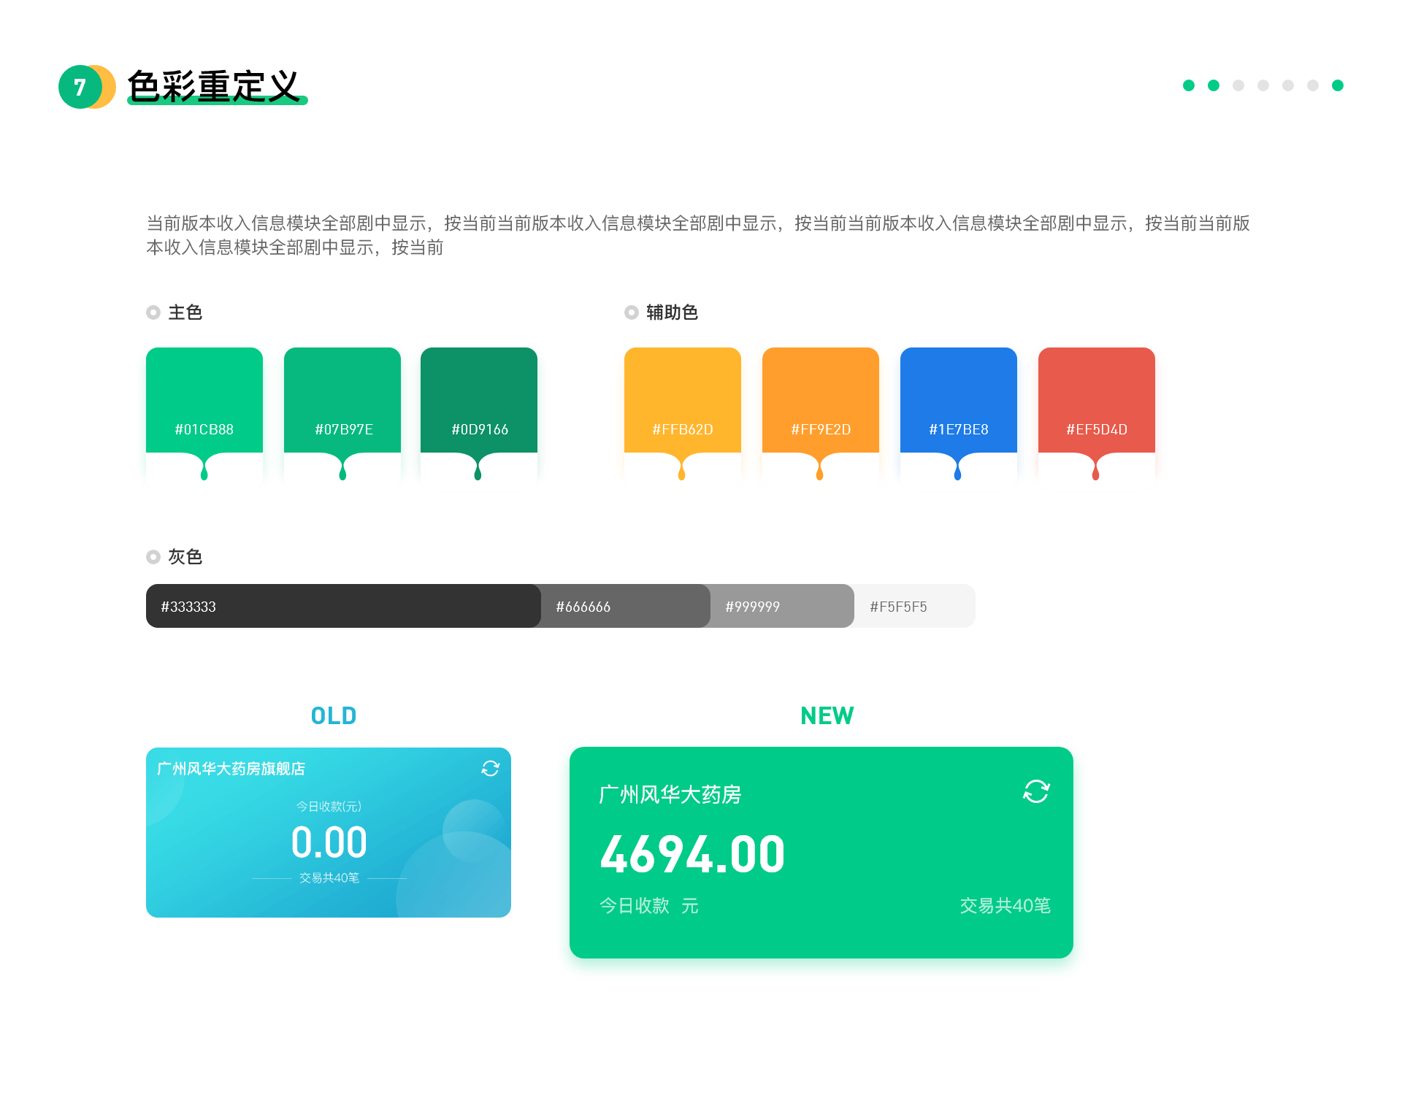1402x1095 pixels.
Task: Click the number 7 badge beside the title
Action: pos(80,87)
